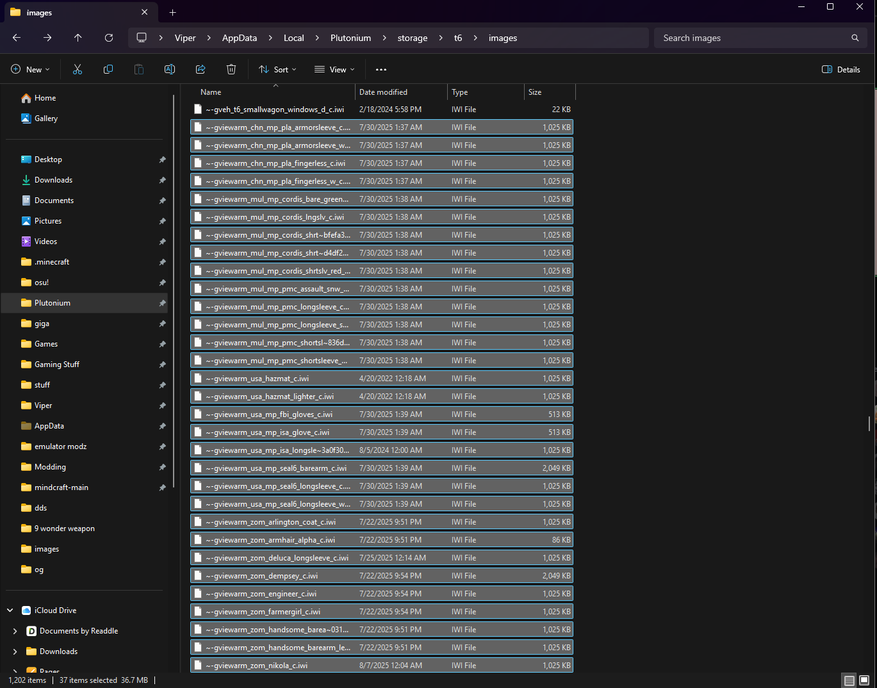Go forward with the right arrow
This screenshot has height=688, width=877.
click(x=47, y=38)
